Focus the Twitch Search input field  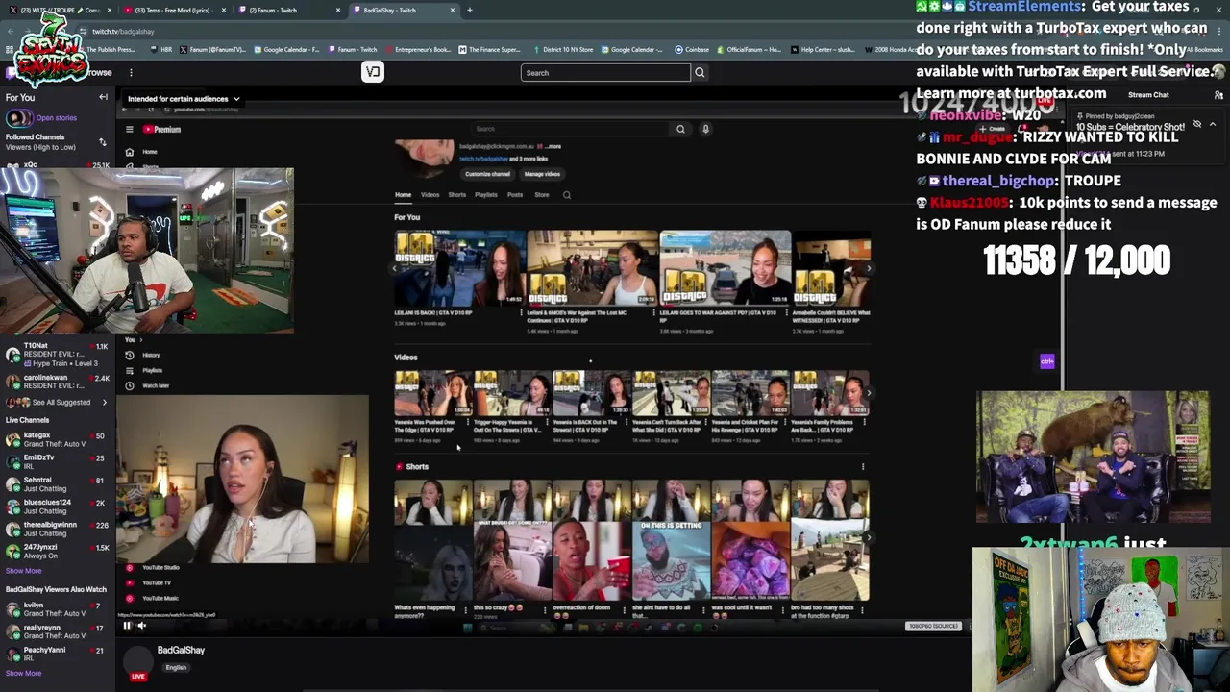(x=605, y=72)
